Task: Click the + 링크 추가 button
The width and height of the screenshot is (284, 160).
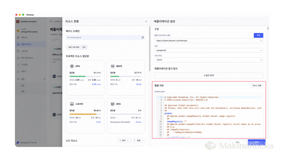Action: (x=209, y=76)
